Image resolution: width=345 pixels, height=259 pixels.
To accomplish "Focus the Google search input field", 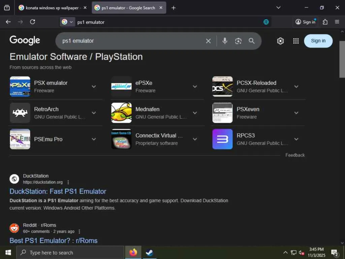I will [x=132, y=41].
